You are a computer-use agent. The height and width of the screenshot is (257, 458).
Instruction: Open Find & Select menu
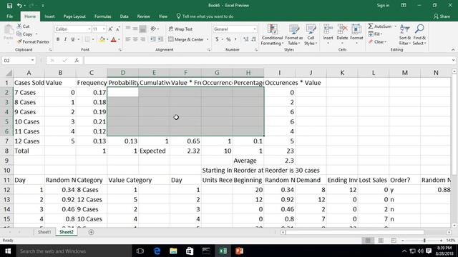(x=419, y=35)
